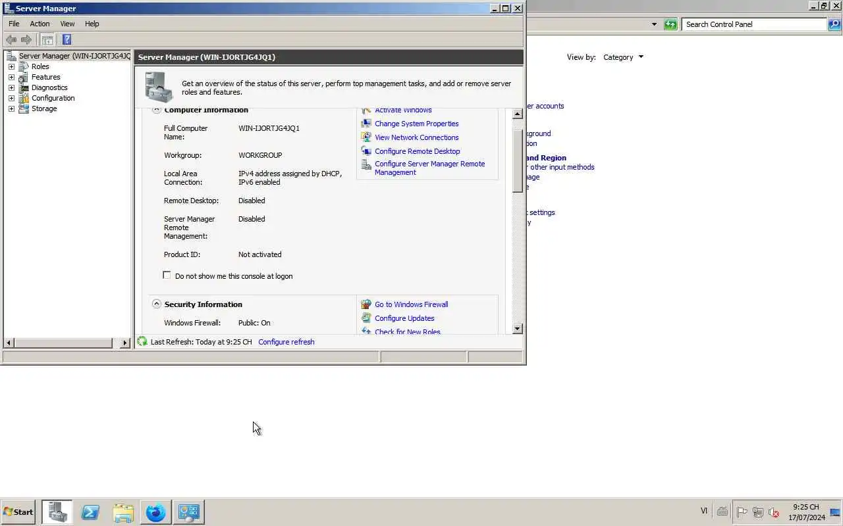Click the blue Help question mark toolbar icon

(x=67, y=39)
